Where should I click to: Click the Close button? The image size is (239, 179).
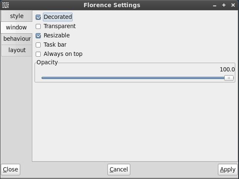(x=11, y=169)
